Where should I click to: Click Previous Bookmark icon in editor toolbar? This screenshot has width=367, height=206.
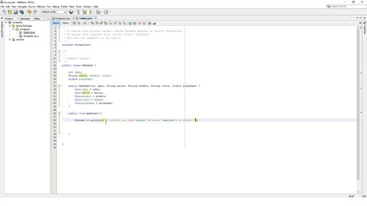click(x=115, y=23)
